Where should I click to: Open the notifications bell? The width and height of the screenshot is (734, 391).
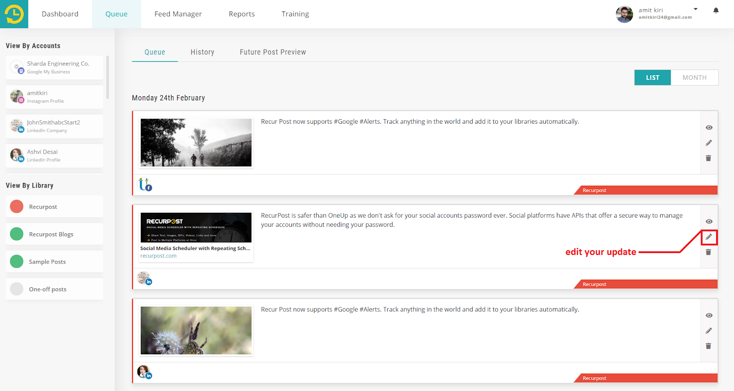click(x=716, y=11)
